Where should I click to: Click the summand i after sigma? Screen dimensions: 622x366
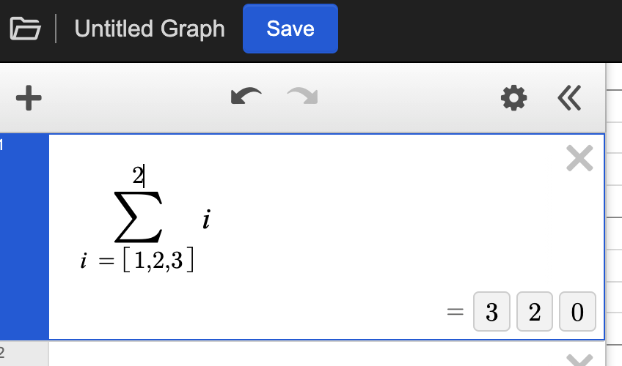point(207,220)
